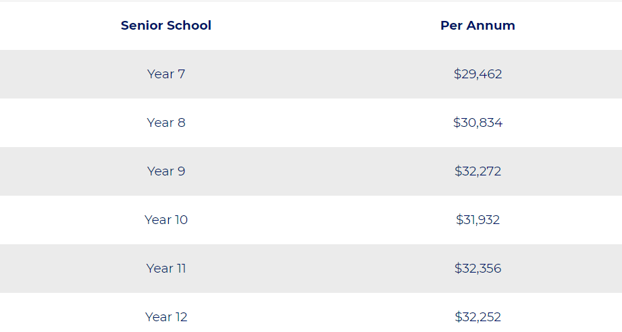This screenshot has height=332, width=622.
Task: Click the Senior School column header
Action: click(x=166, y=26)
